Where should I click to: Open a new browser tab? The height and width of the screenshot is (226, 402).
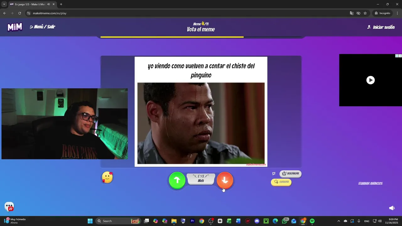[x=61, y=4]
